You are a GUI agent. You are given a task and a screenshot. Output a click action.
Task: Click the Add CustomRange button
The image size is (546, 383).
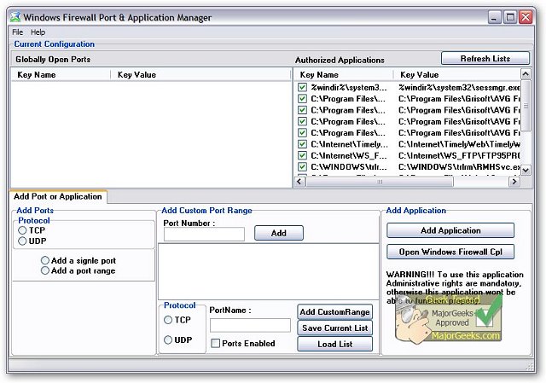point(334,312)
